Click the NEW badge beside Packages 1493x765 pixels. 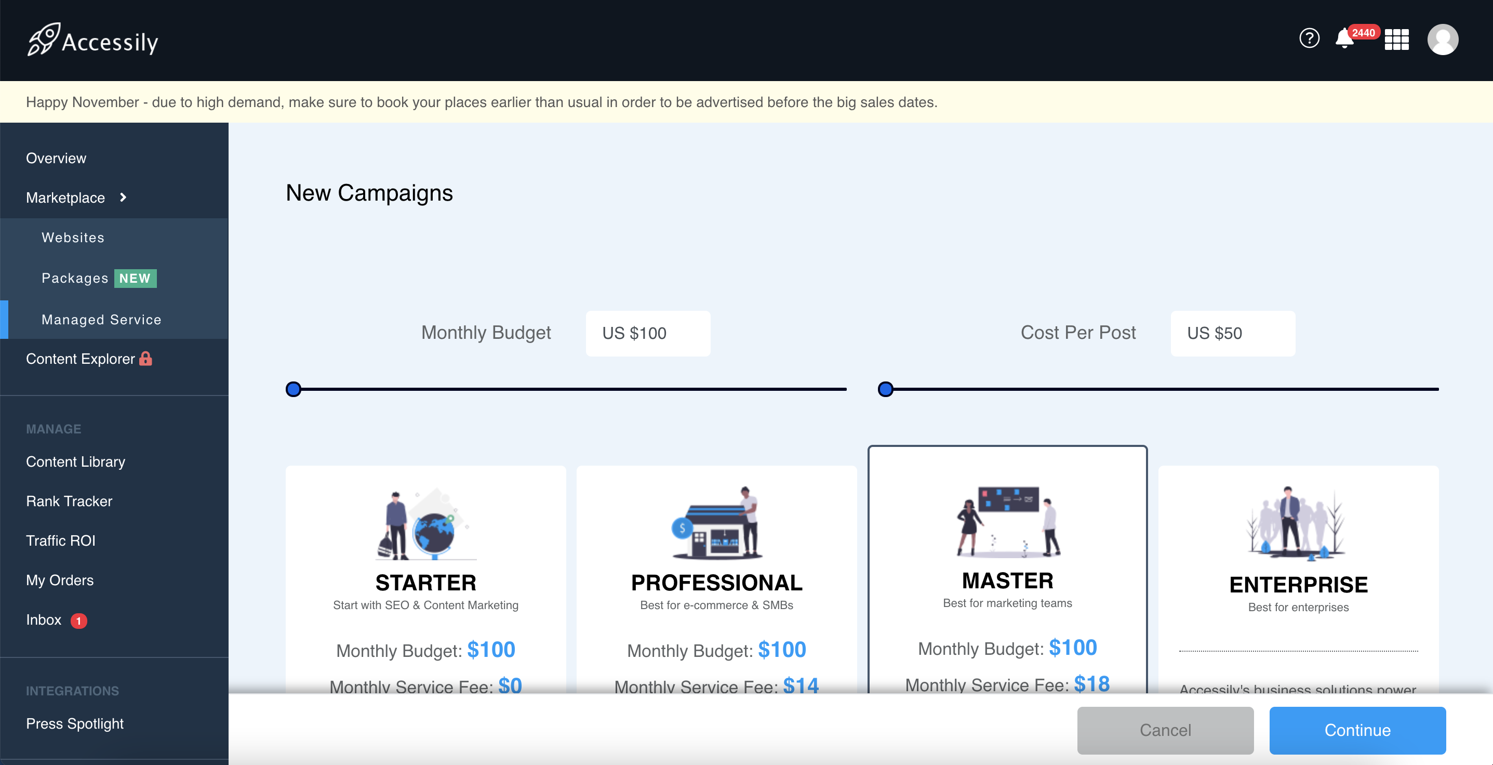pyautogui.click(x=135, y=279)
